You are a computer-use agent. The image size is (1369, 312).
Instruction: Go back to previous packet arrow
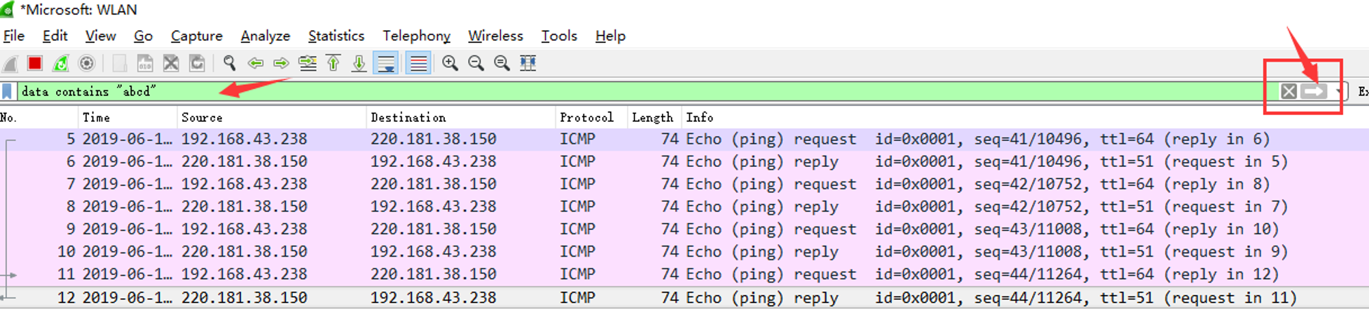(x=255, y=64)
